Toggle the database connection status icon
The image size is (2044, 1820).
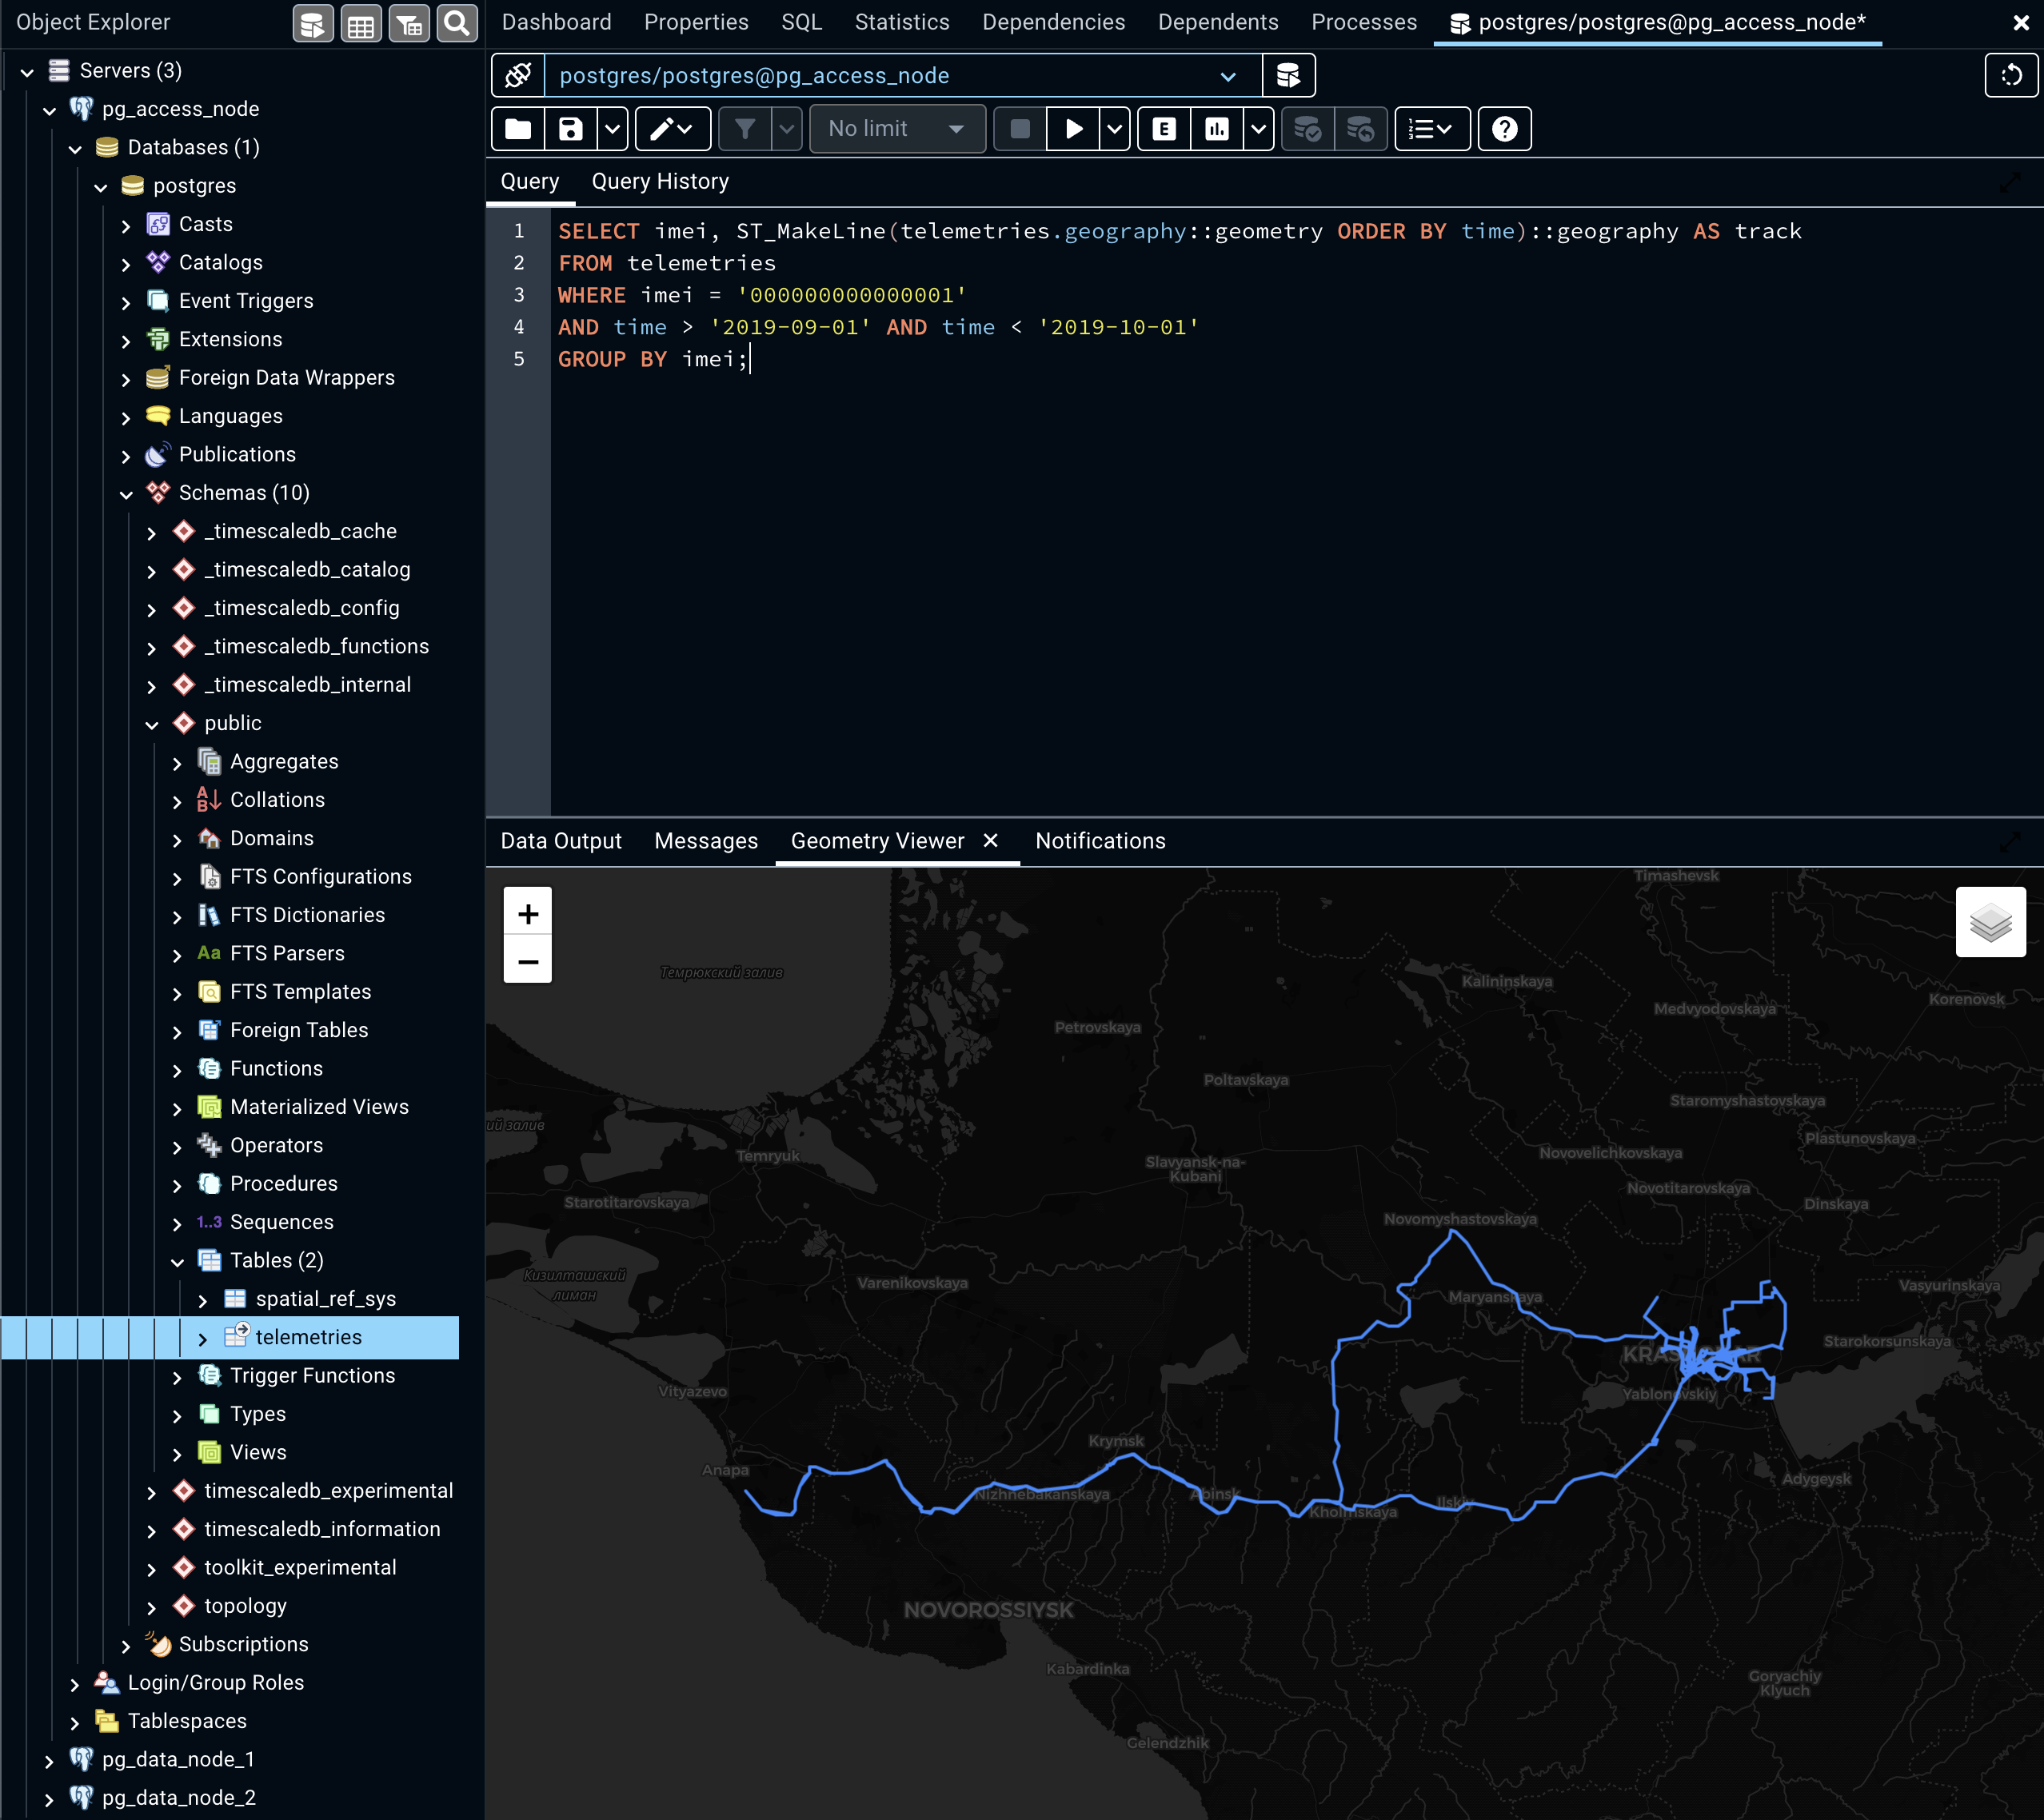click(x=518, y=76)
